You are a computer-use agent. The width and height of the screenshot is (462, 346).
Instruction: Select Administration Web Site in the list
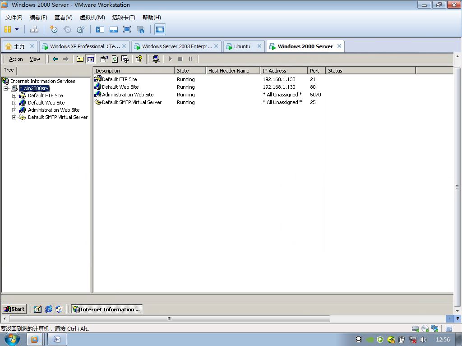pyautogui.click(x=128, y=95)
